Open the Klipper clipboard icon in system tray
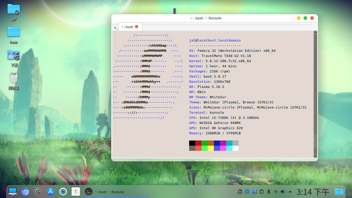Viewport: 352px width, 198px height. coord(262,192)
